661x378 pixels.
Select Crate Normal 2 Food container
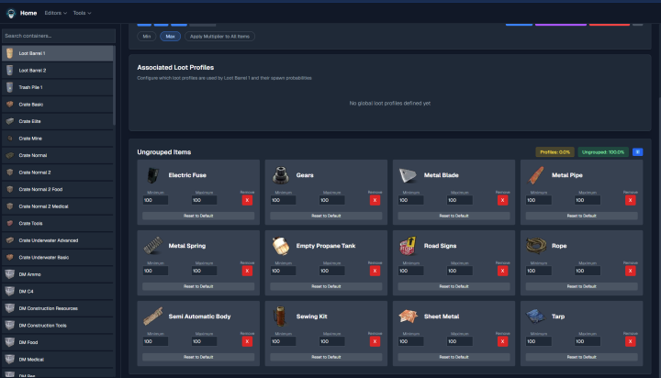tap(57, 189)
